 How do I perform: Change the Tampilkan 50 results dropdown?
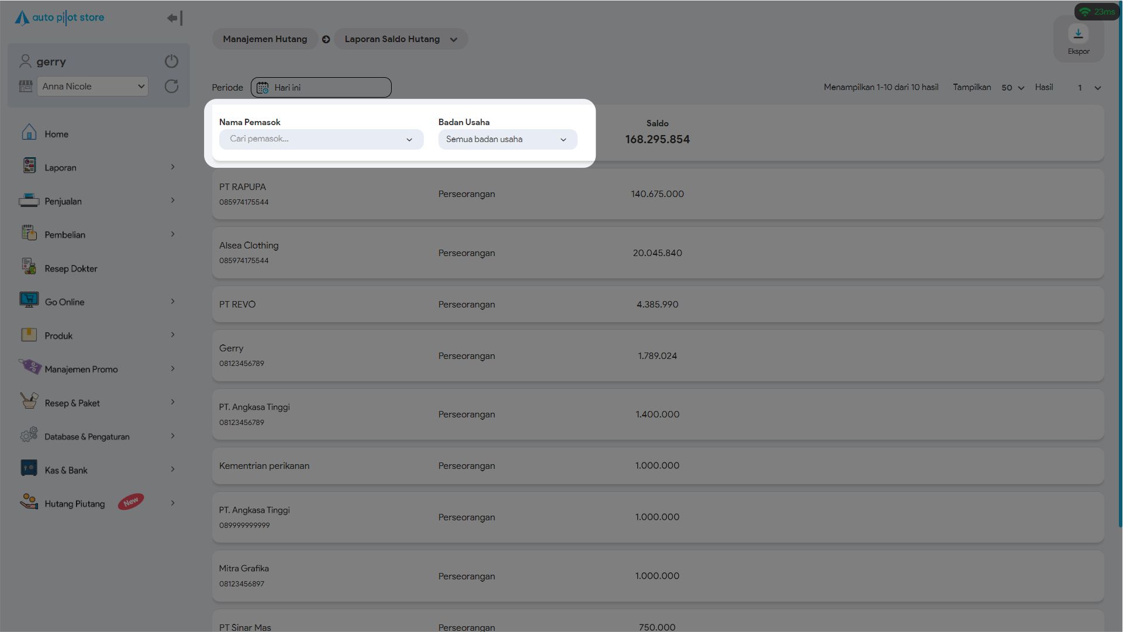tap(1013, 88)
